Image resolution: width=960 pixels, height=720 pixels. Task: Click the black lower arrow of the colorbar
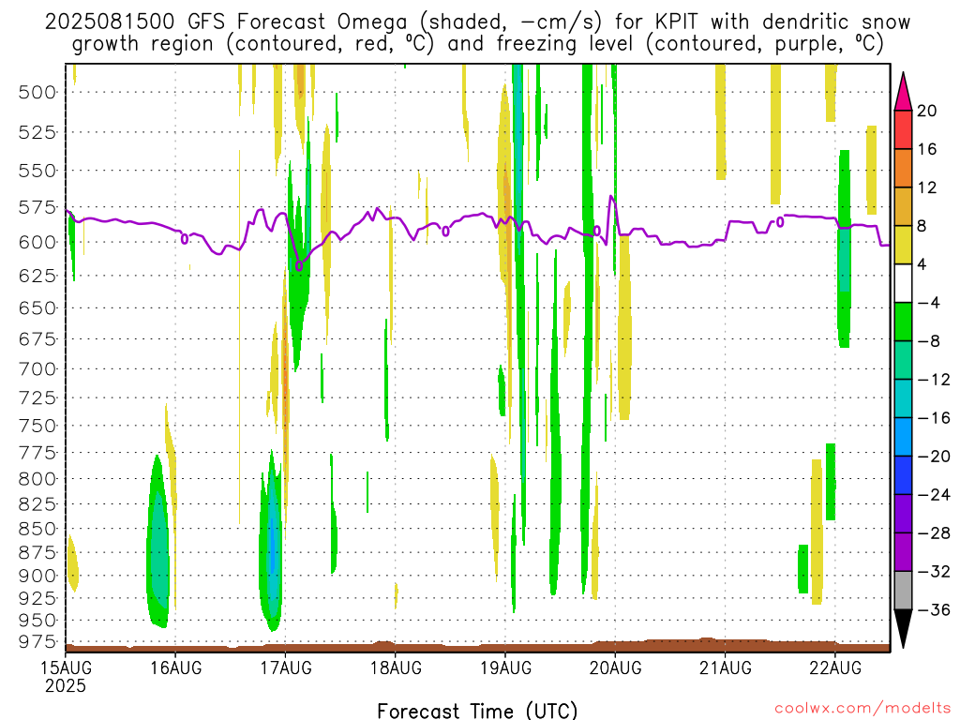[903, 629]
